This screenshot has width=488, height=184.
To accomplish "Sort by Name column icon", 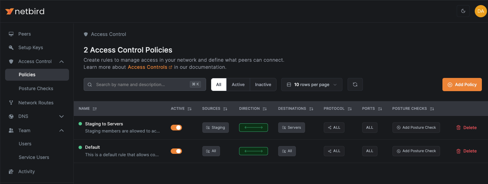I will (x=95, y=109).
